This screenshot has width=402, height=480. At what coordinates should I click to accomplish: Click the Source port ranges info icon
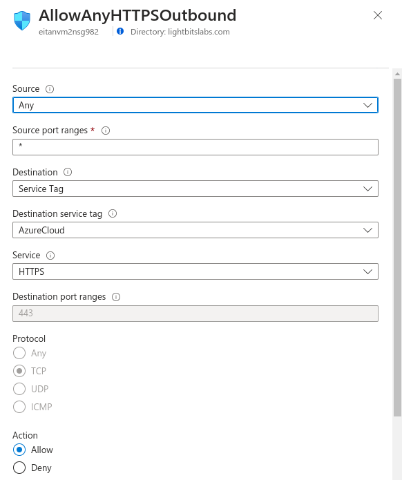106,131
